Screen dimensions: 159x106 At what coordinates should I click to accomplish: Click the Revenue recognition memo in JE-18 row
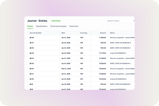click(x=122, y=38)
